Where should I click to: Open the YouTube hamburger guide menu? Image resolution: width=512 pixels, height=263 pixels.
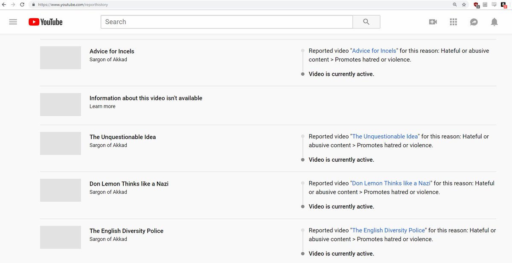13,22
